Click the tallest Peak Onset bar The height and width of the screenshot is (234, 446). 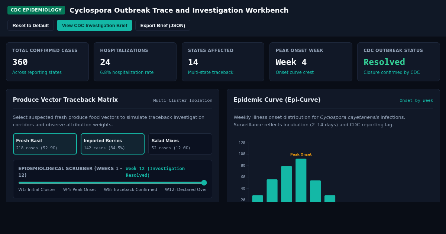click(301, 180)
